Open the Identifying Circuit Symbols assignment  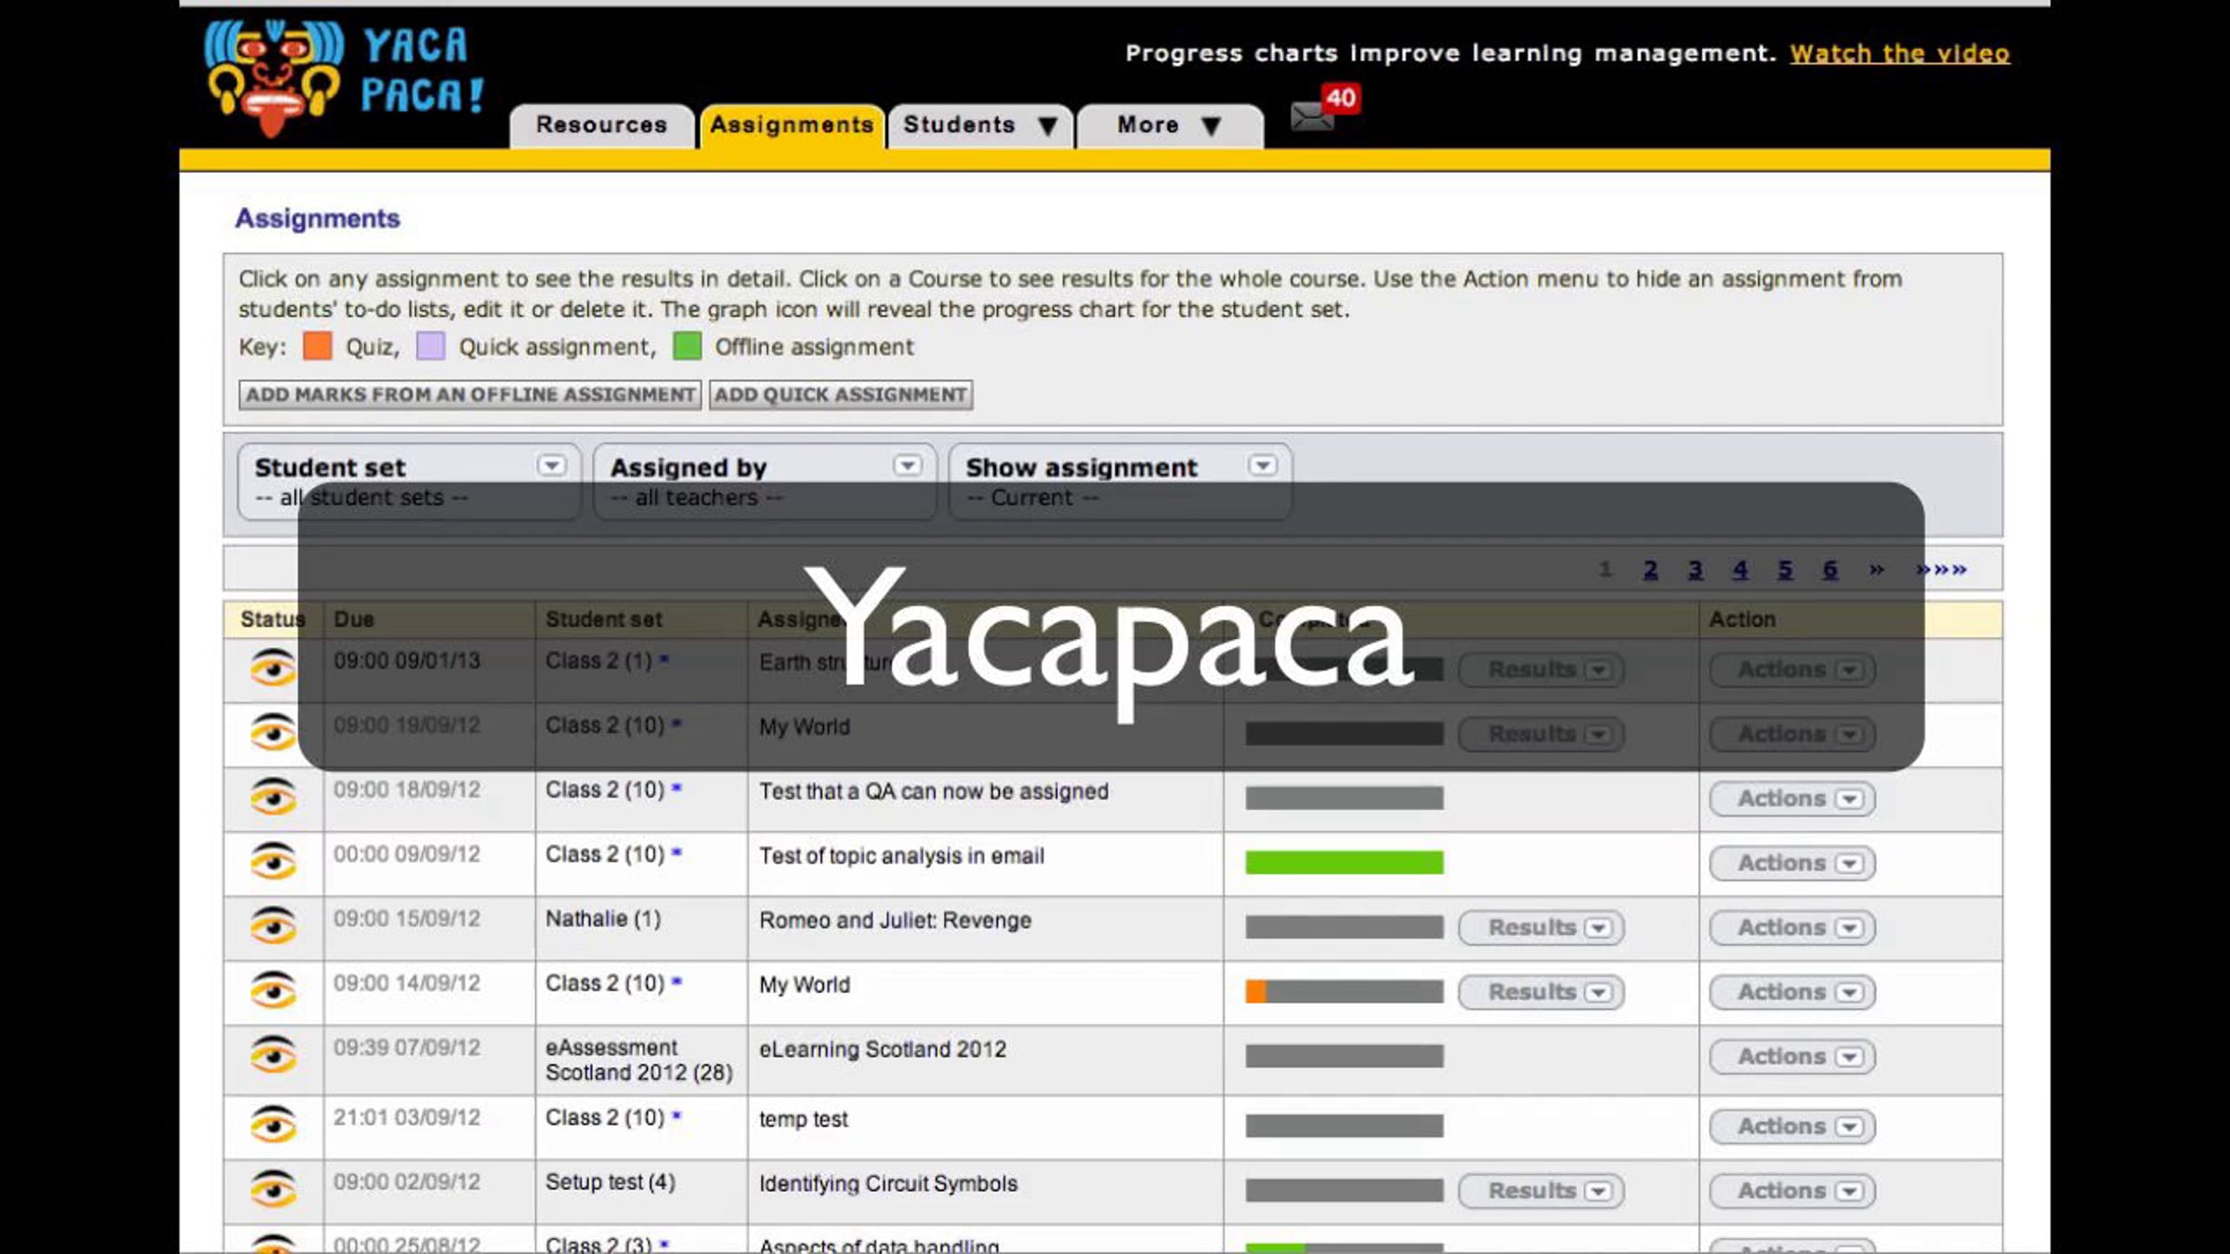point(888,1184)
